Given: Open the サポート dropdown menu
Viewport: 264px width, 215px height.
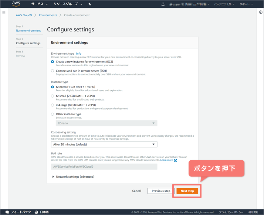Looking at the screenshot, I should [246, 4].
